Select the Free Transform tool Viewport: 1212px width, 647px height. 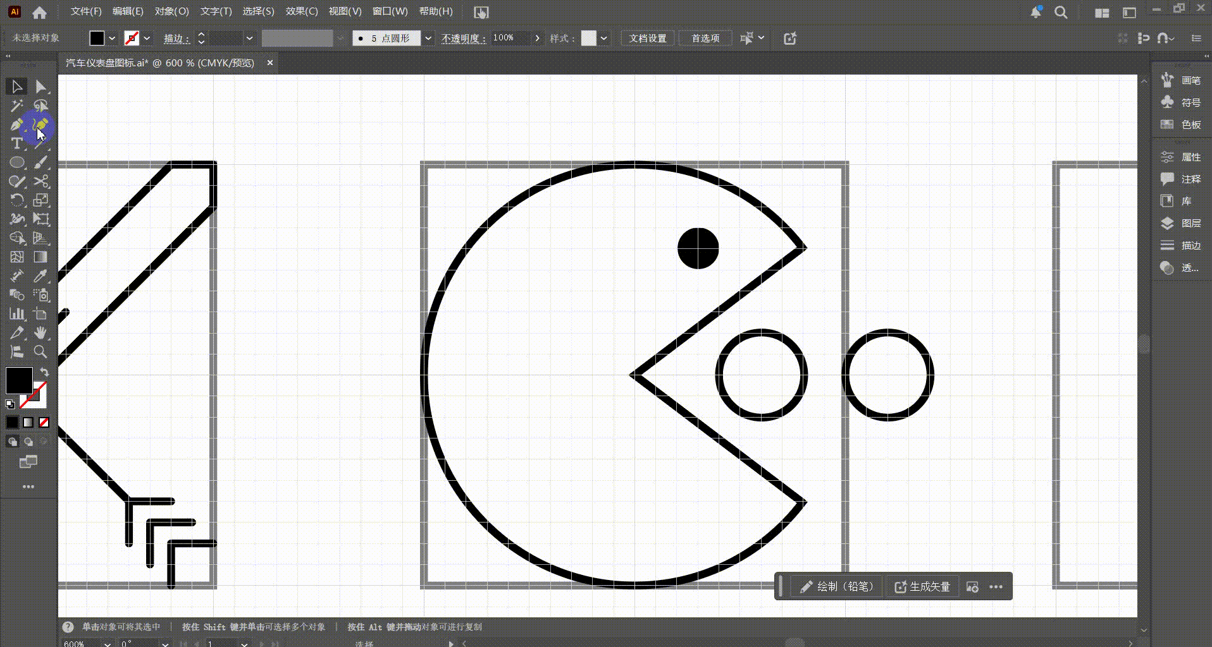point(40,219)
